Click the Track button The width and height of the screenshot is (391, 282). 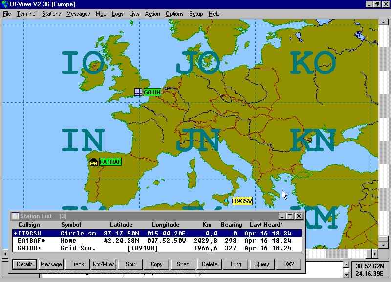point(77,264)
